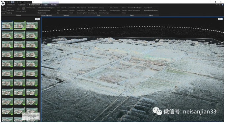Click the Colorize model icon
Viewport: 226px width, 123px height.
point(18,9)
